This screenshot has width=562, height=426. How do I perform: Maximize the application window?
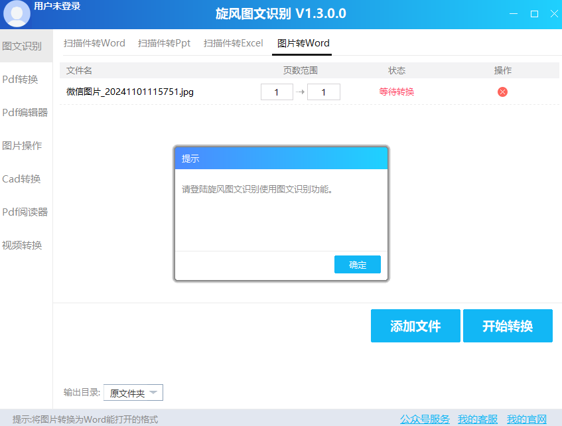(534, 14)
